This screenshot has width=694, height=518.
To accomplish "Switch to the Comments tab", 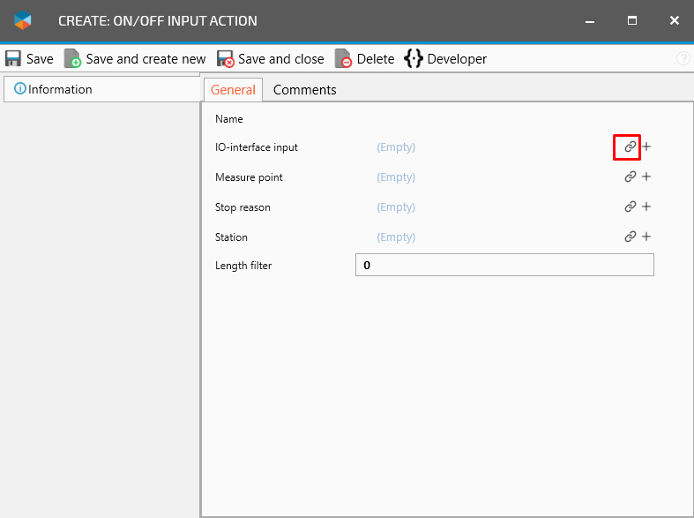I will click(x=304, y=90).
